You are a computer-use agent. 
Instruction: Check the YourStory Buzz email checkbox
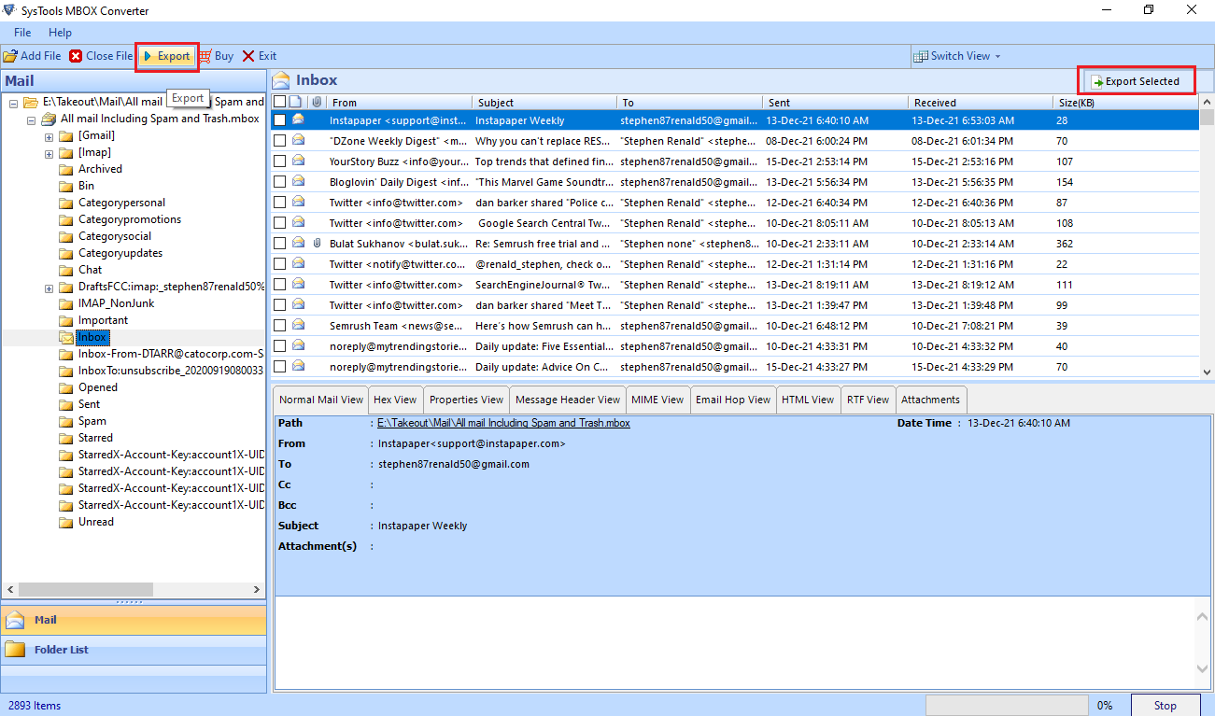279,161
